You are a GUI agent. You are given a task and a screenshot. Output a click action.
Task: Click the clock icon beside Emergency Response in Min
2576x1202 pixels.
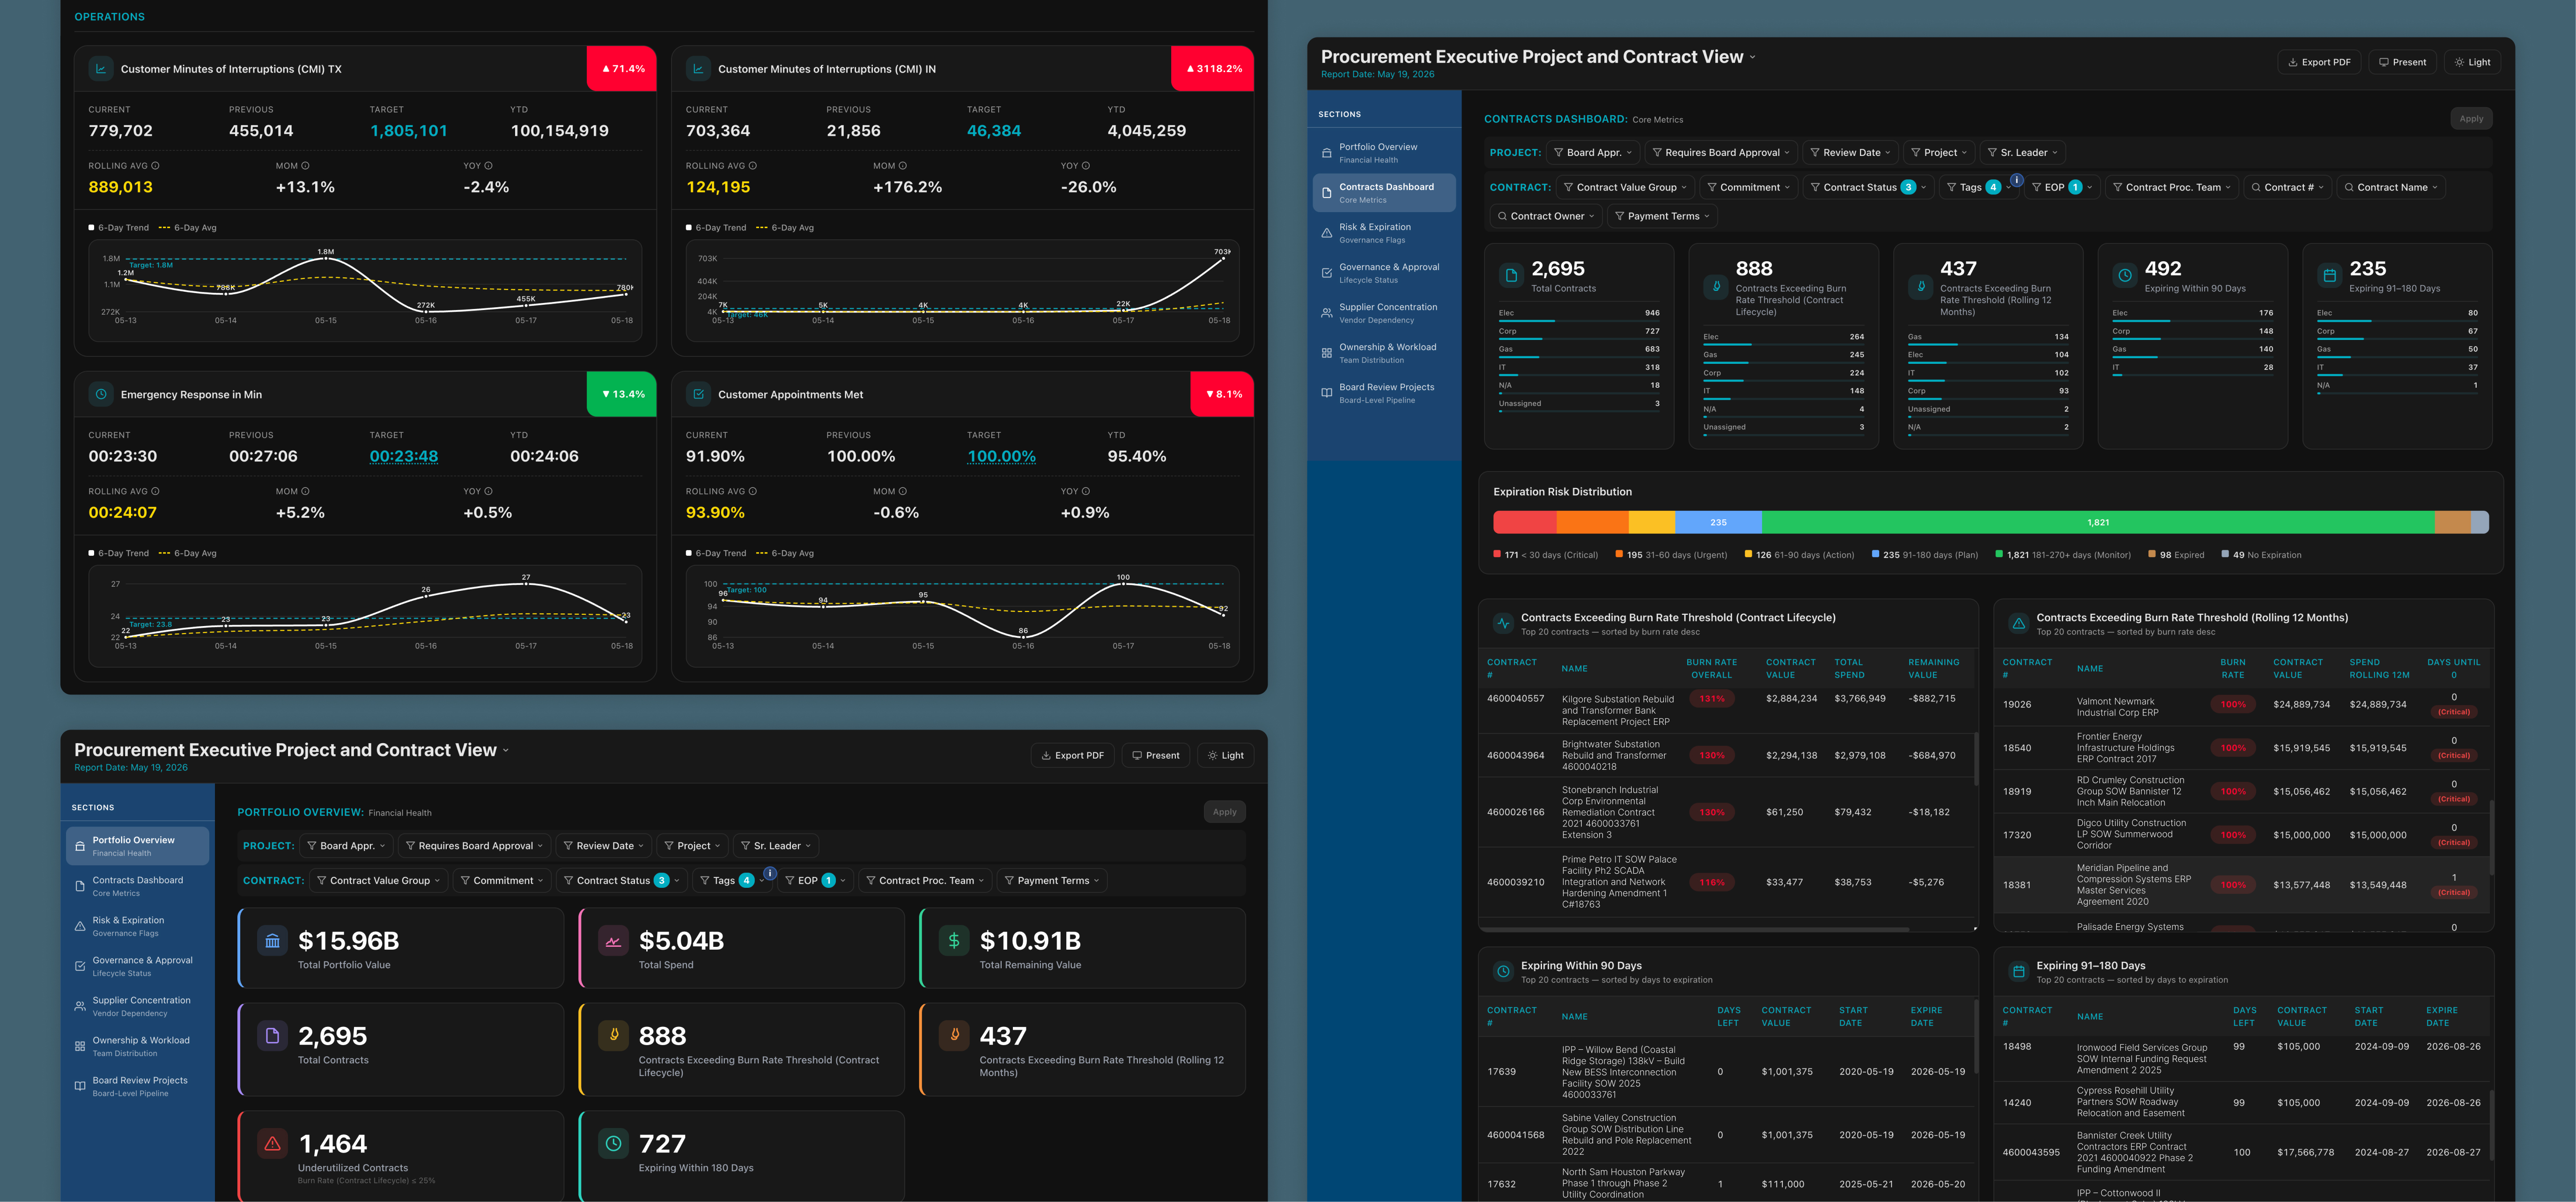(x=101, y=394)
